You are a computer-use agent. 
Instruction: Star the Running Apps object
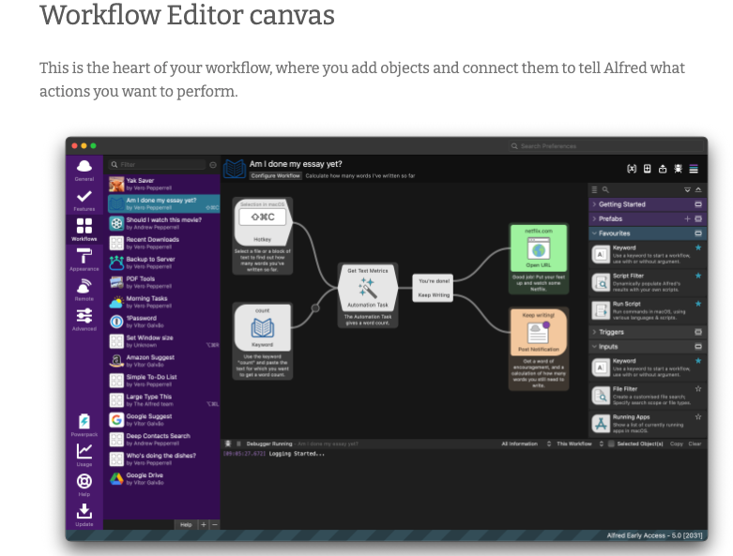698,417
